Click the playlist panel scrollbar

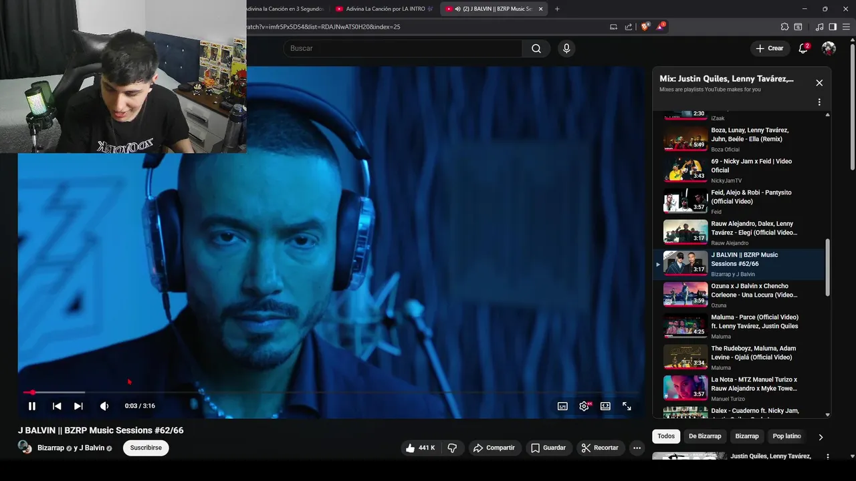(828, 267)
